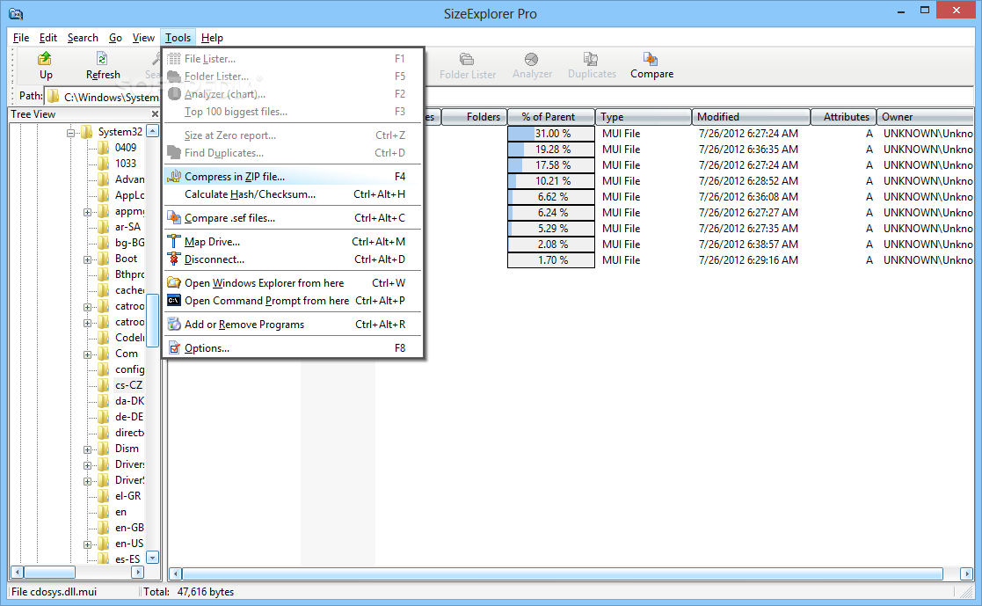This screenshot has height=606, width=982.
Task: Click the Compare .sef files icon
Action: (174, 218)
